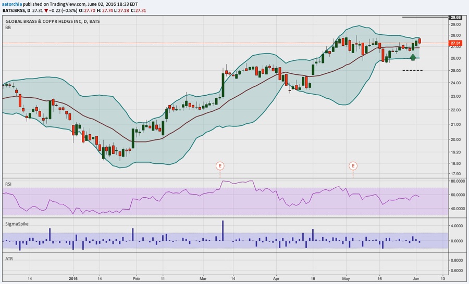
Task: Click the 29.68 price level label
Action: click(455, 18)
